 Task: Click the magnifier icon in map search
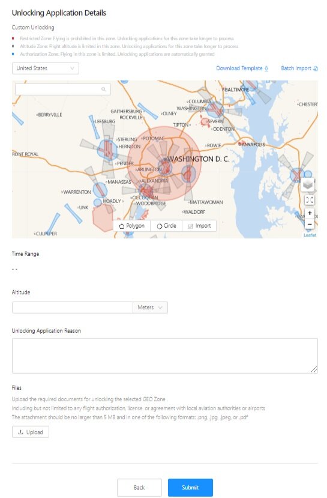[x=103, y=90]
